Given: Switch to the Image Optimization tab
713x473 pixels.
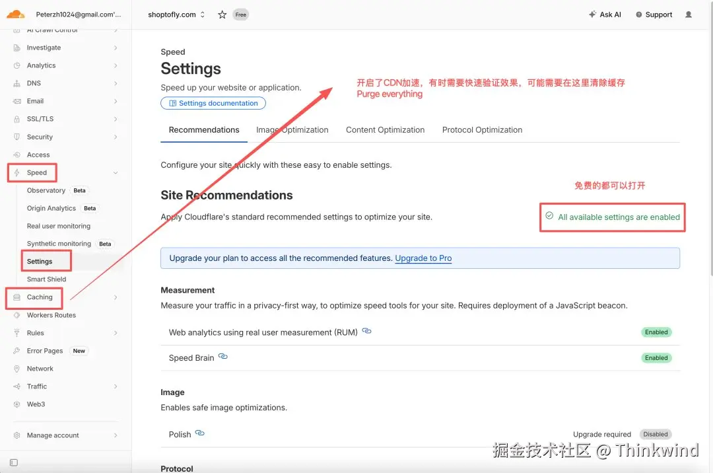Looking at the screenshot, I should (292, 130).
